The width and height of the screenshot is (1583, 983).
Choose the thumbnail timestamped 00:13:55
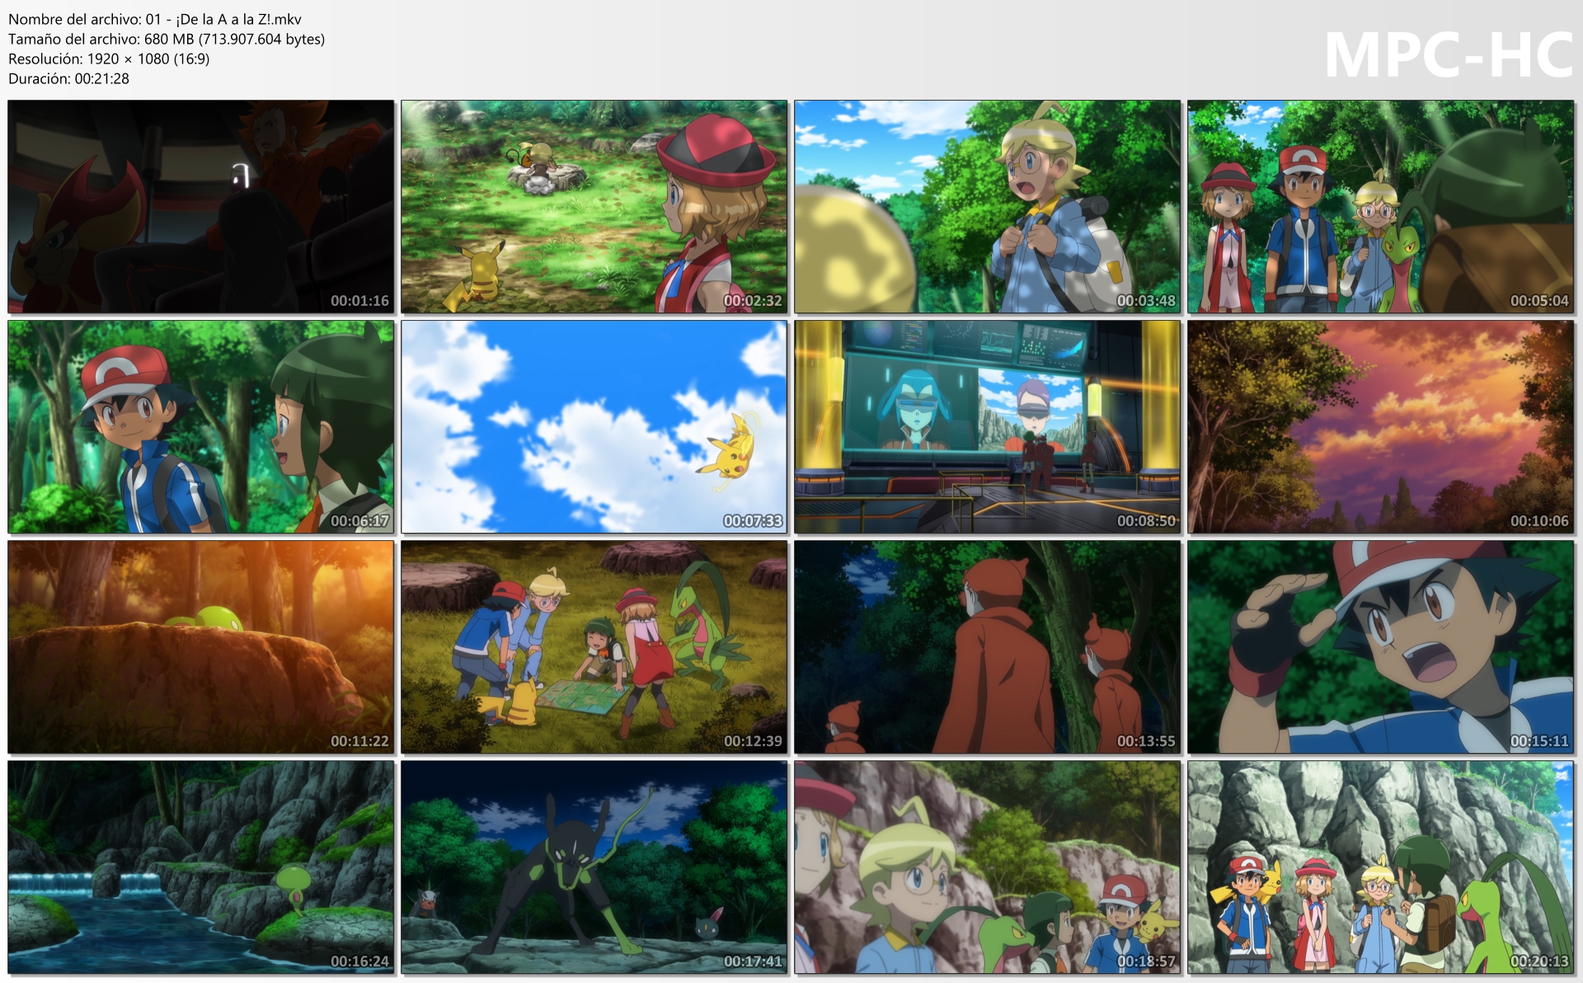(988, 647)
